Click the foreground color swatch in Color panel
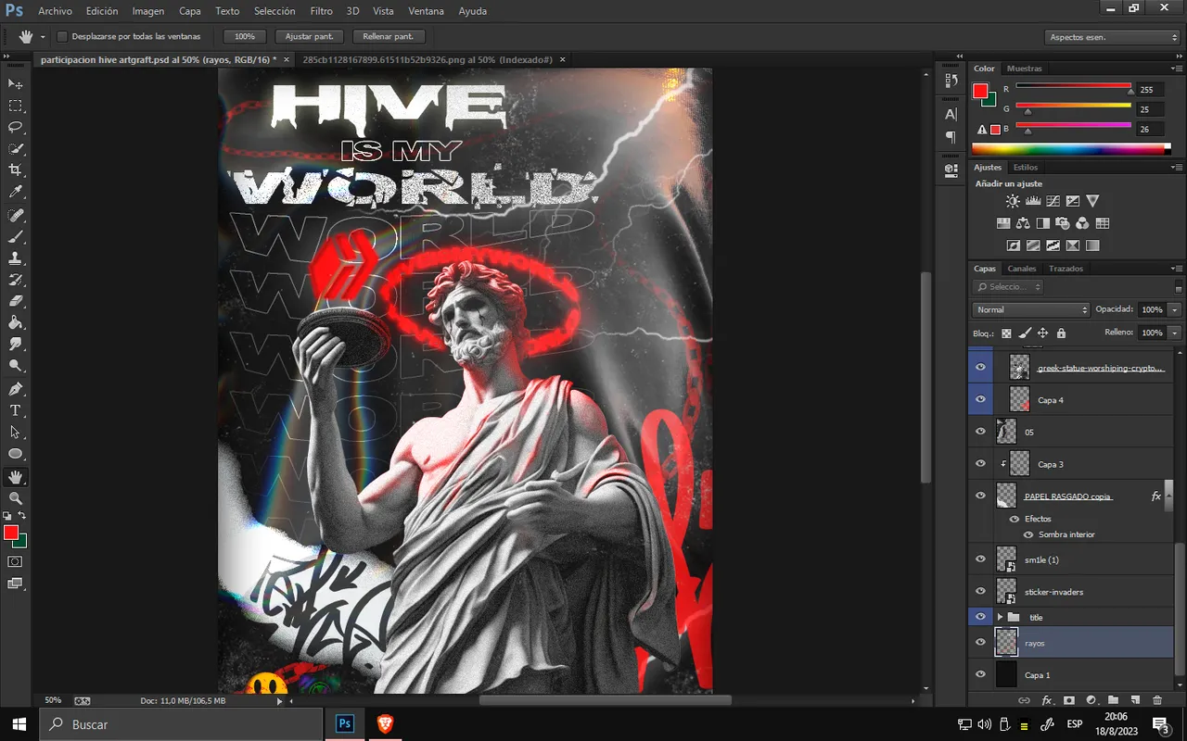The image size is (1187, 741). [980, 91]
